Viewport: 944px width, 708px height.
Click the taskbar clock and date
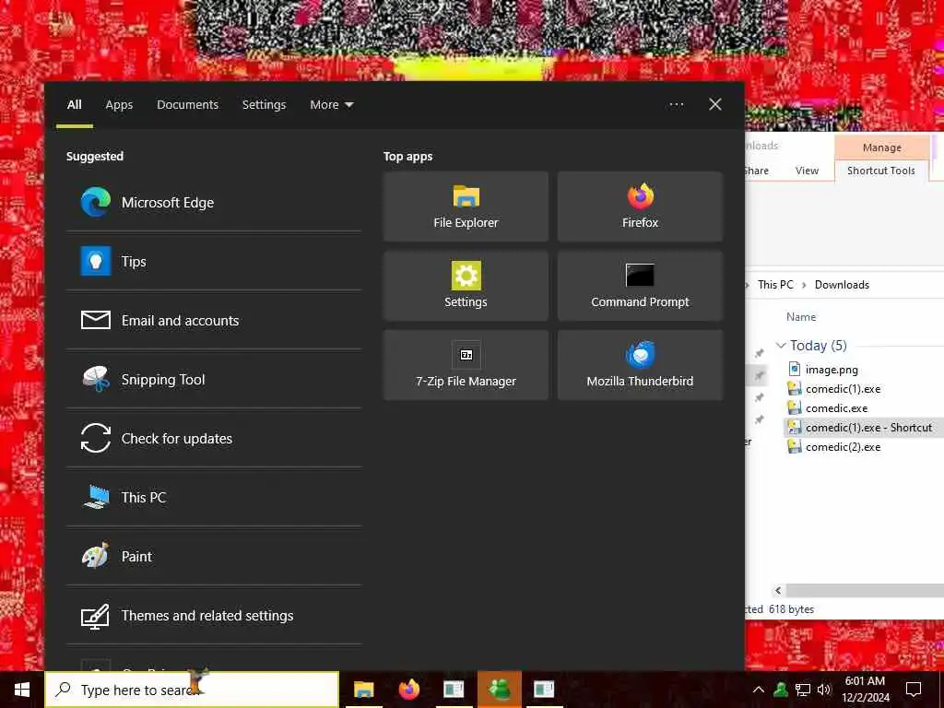pos(865,690)
